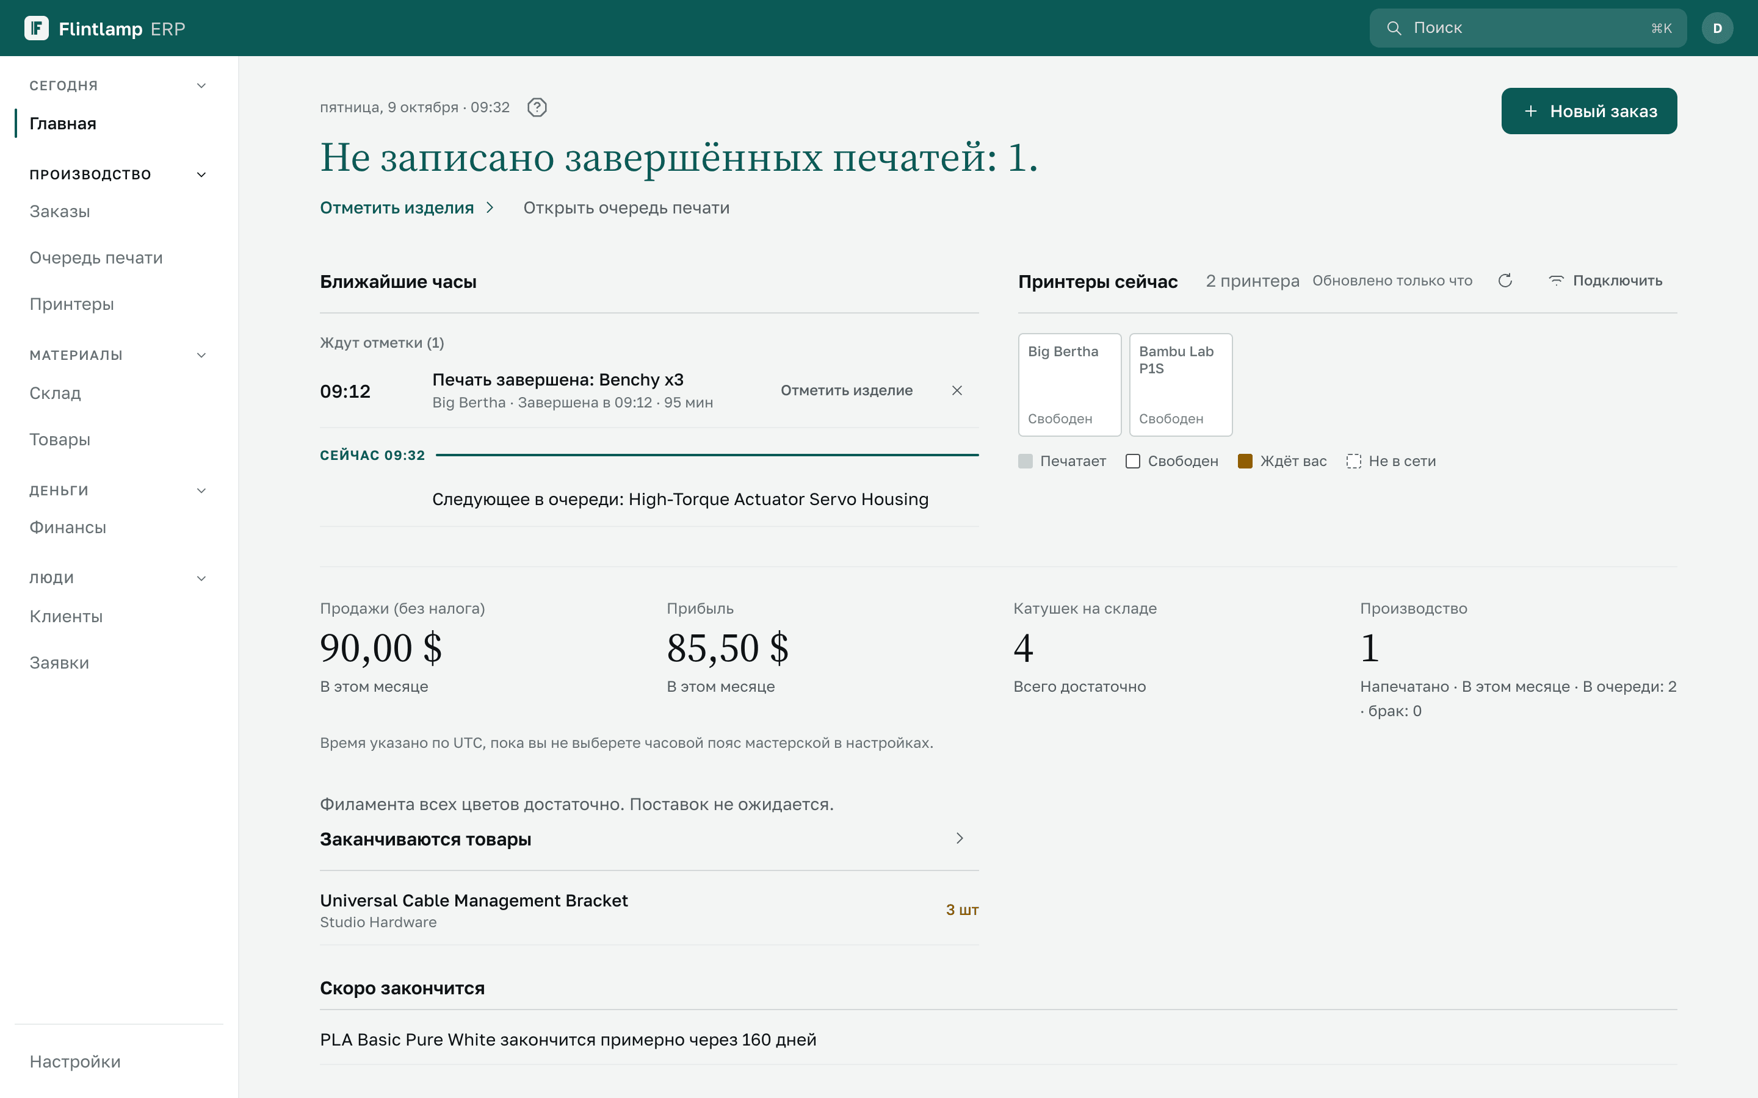Click the plus icon on Новый заказ

1531,111
